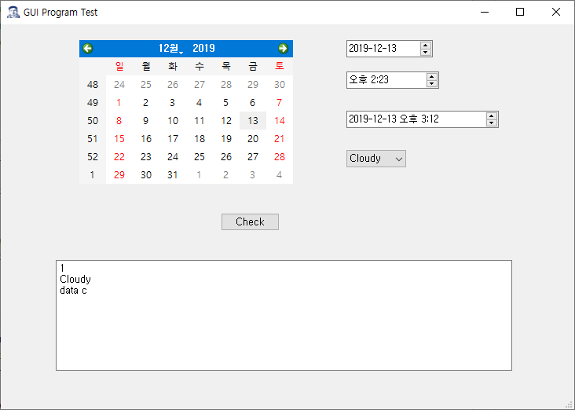Click inside the output text box

[x=284, y=316]
